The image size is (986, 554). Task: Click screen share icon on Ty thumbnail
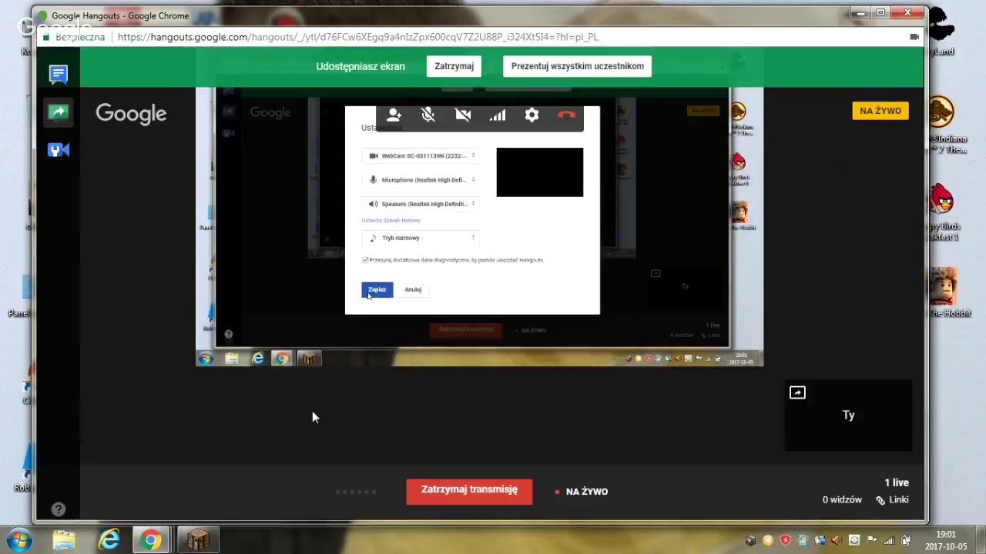pos(797,392)
